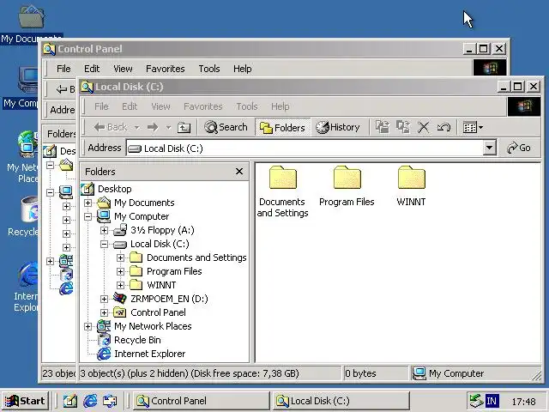Screen dimensions: 549x412
Task: Open Favorites menu in Control Panel window
Action: 166,69
